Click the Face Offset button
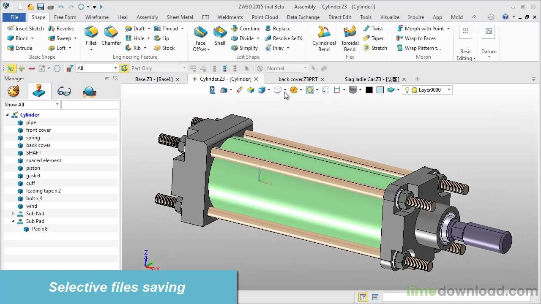The height and width of the screenshot is (304, 541). click(x=200, y=38)
